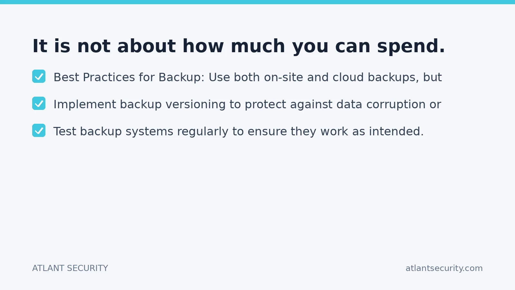The height and width of the screenshot is (290, 515).
Task: Click the word 'Backup:' in first bullet
Action: [182, 77]
